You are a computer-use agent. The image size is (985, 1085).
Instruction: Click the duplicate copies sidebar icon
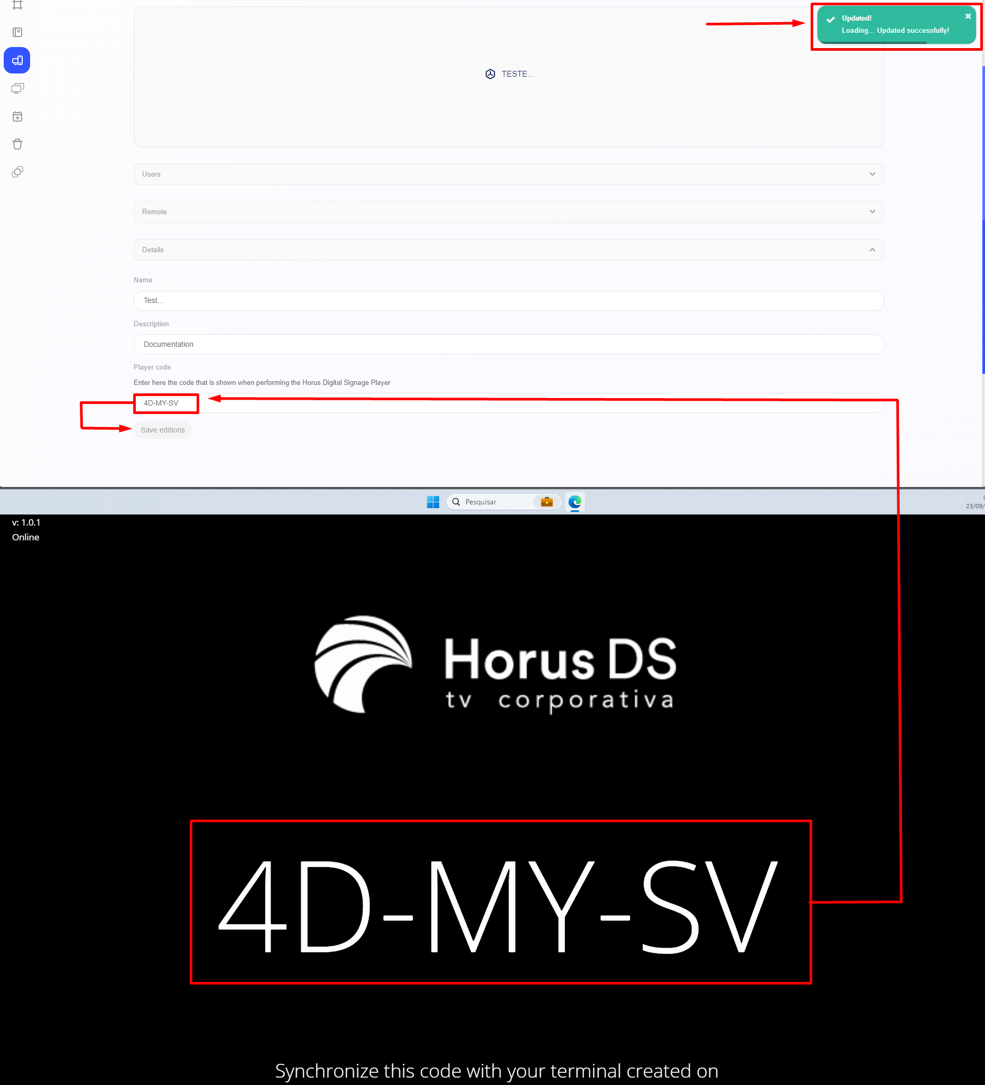pyautogui.click(x=17, y=172)
